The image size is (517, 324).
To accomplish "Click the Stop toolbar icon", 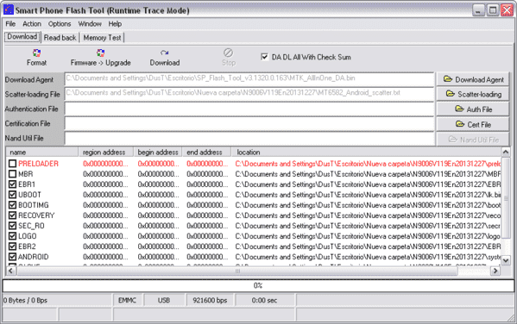I will coord(229,58).
